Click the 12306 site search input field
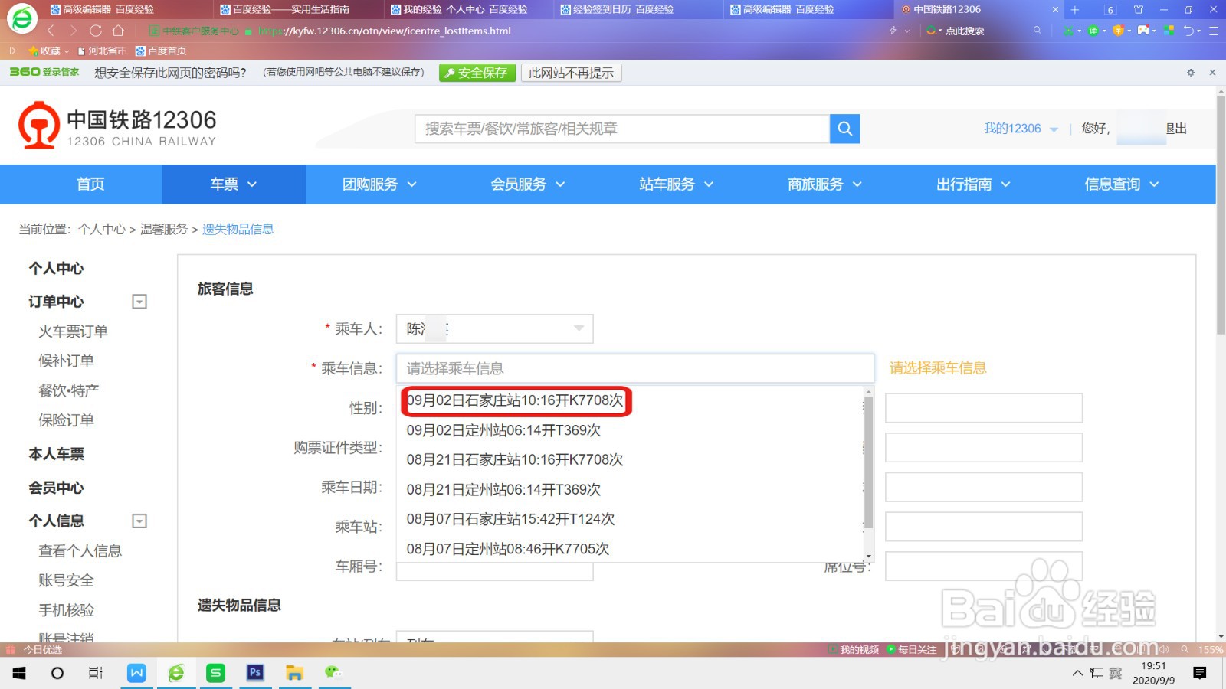This screenshot has height=689, width=1226. coord(622,129)
